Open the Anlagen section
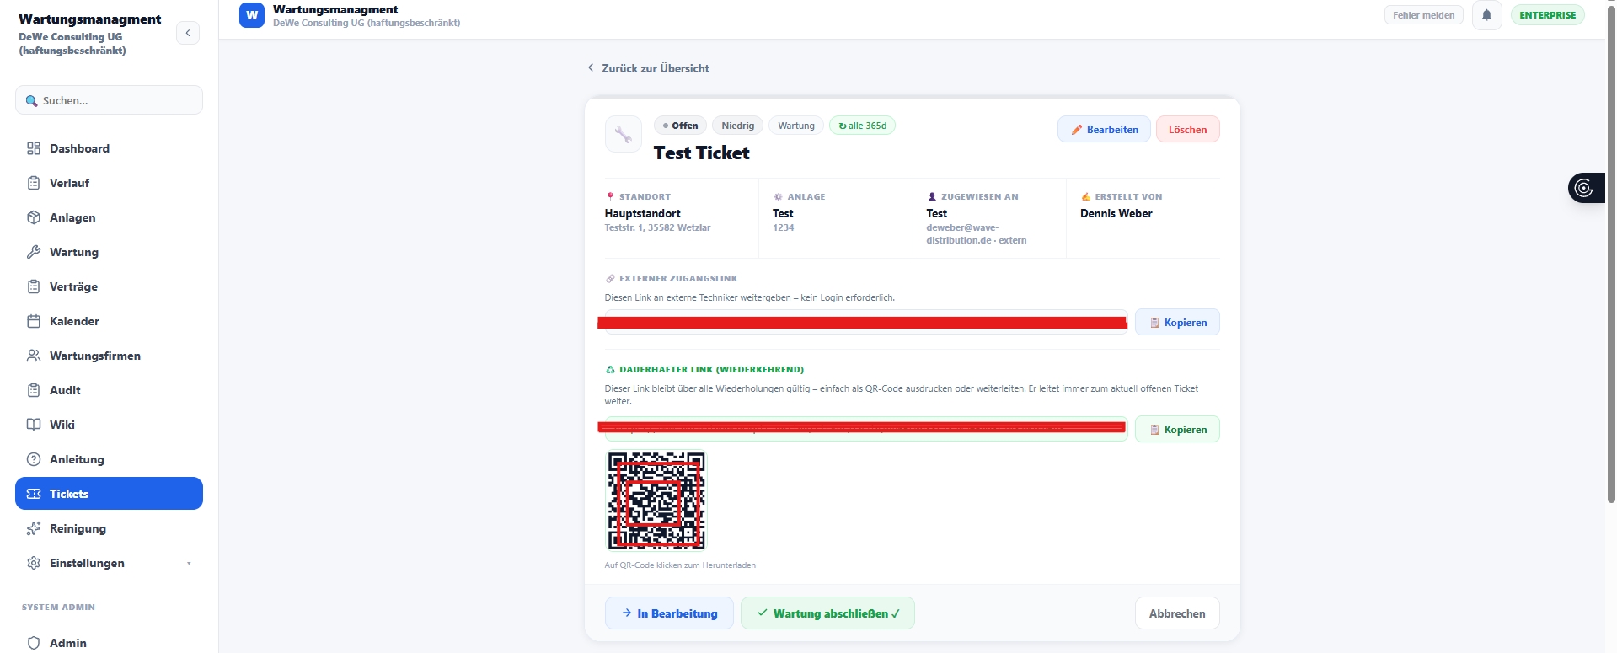1617x653 pixels. click(x=72, y=217)
